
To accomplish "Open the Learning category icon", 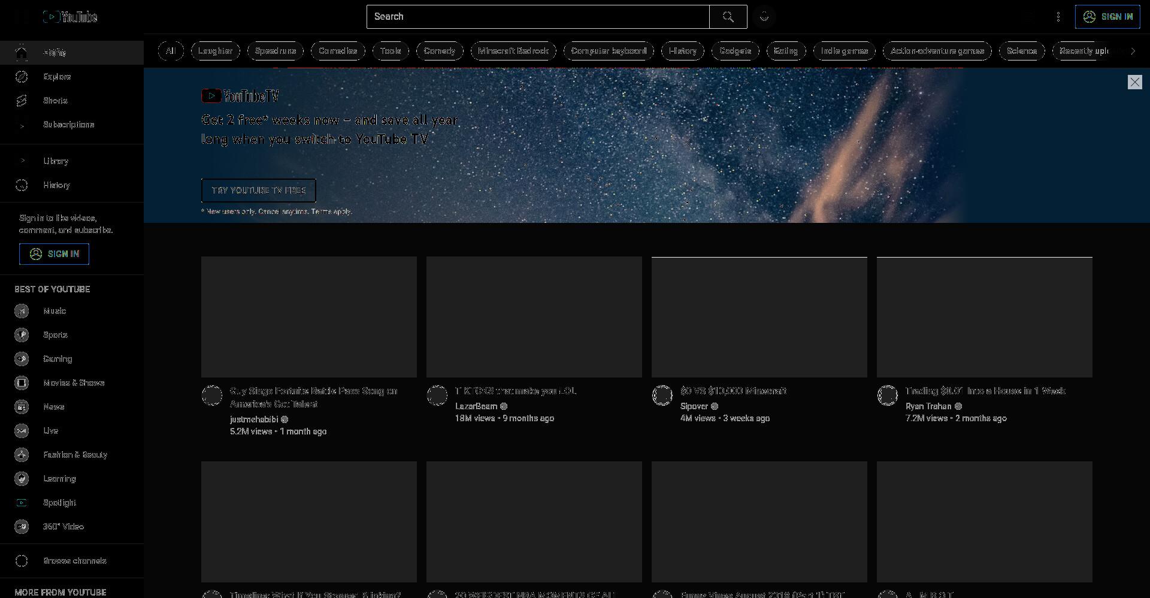I will coord(22,479).
